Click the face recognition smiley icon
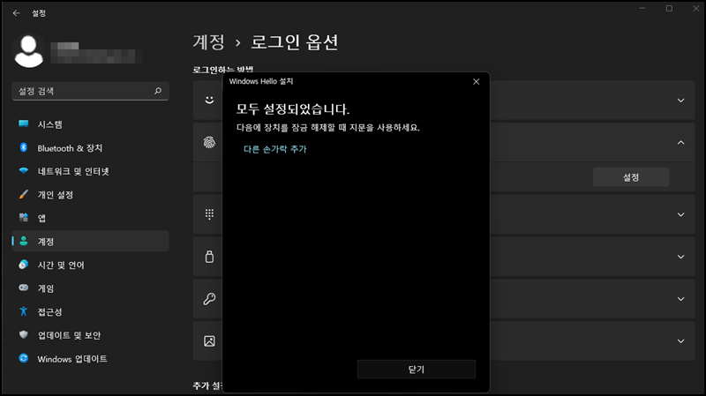 (x=209, y=100)
